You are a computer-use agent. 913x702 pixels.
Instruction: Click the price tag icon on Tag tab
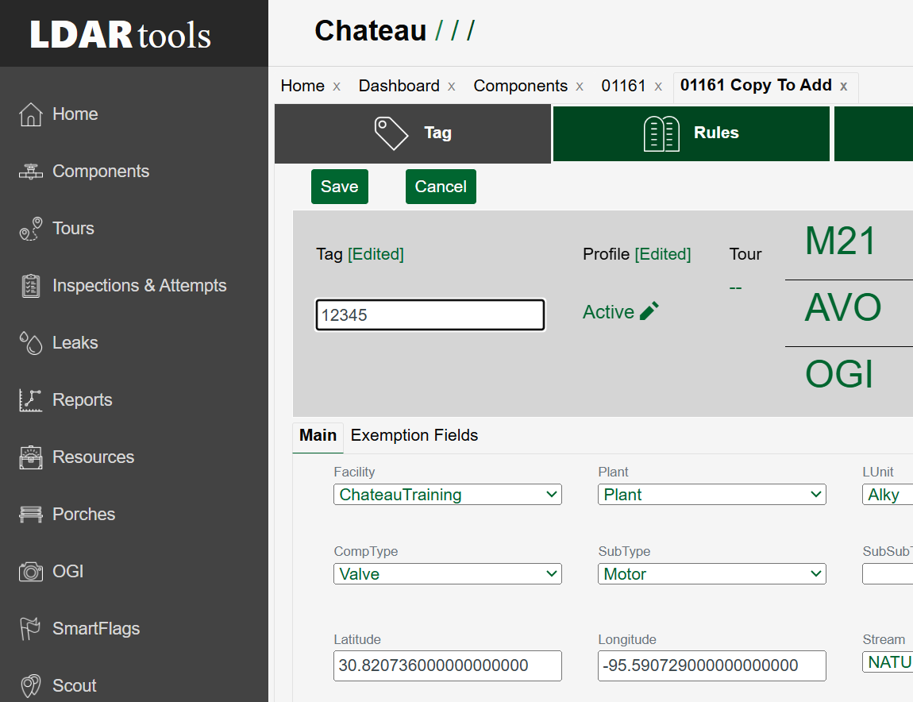[391, 133]
